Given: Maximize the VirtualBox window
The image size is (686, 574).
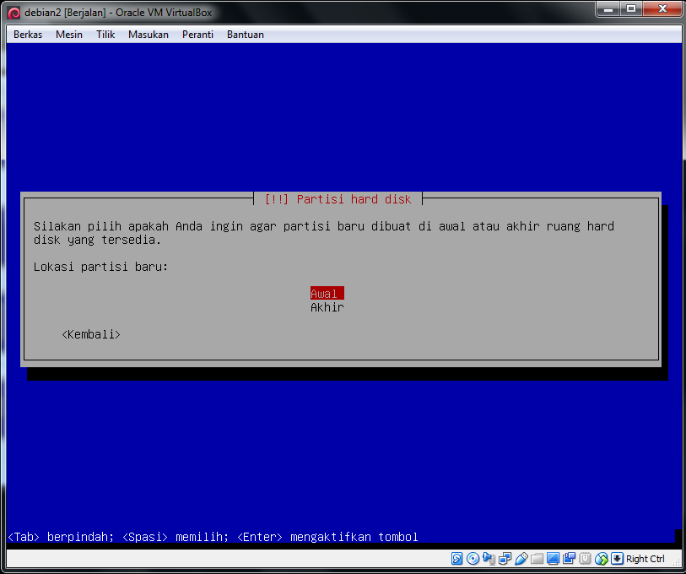Looking at the screenshot, I should click(x=631, y=8).
